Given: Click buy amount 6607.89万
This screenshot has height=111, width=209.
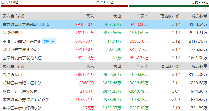Looking at the screenshot, I should [85, 41].
